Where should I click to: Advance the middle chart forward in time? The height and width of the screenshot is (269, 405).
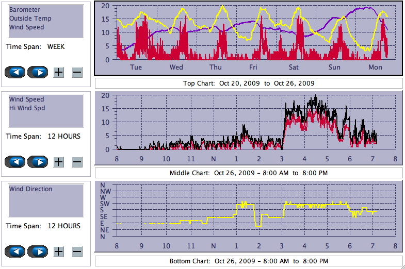[x=38, y=162]
